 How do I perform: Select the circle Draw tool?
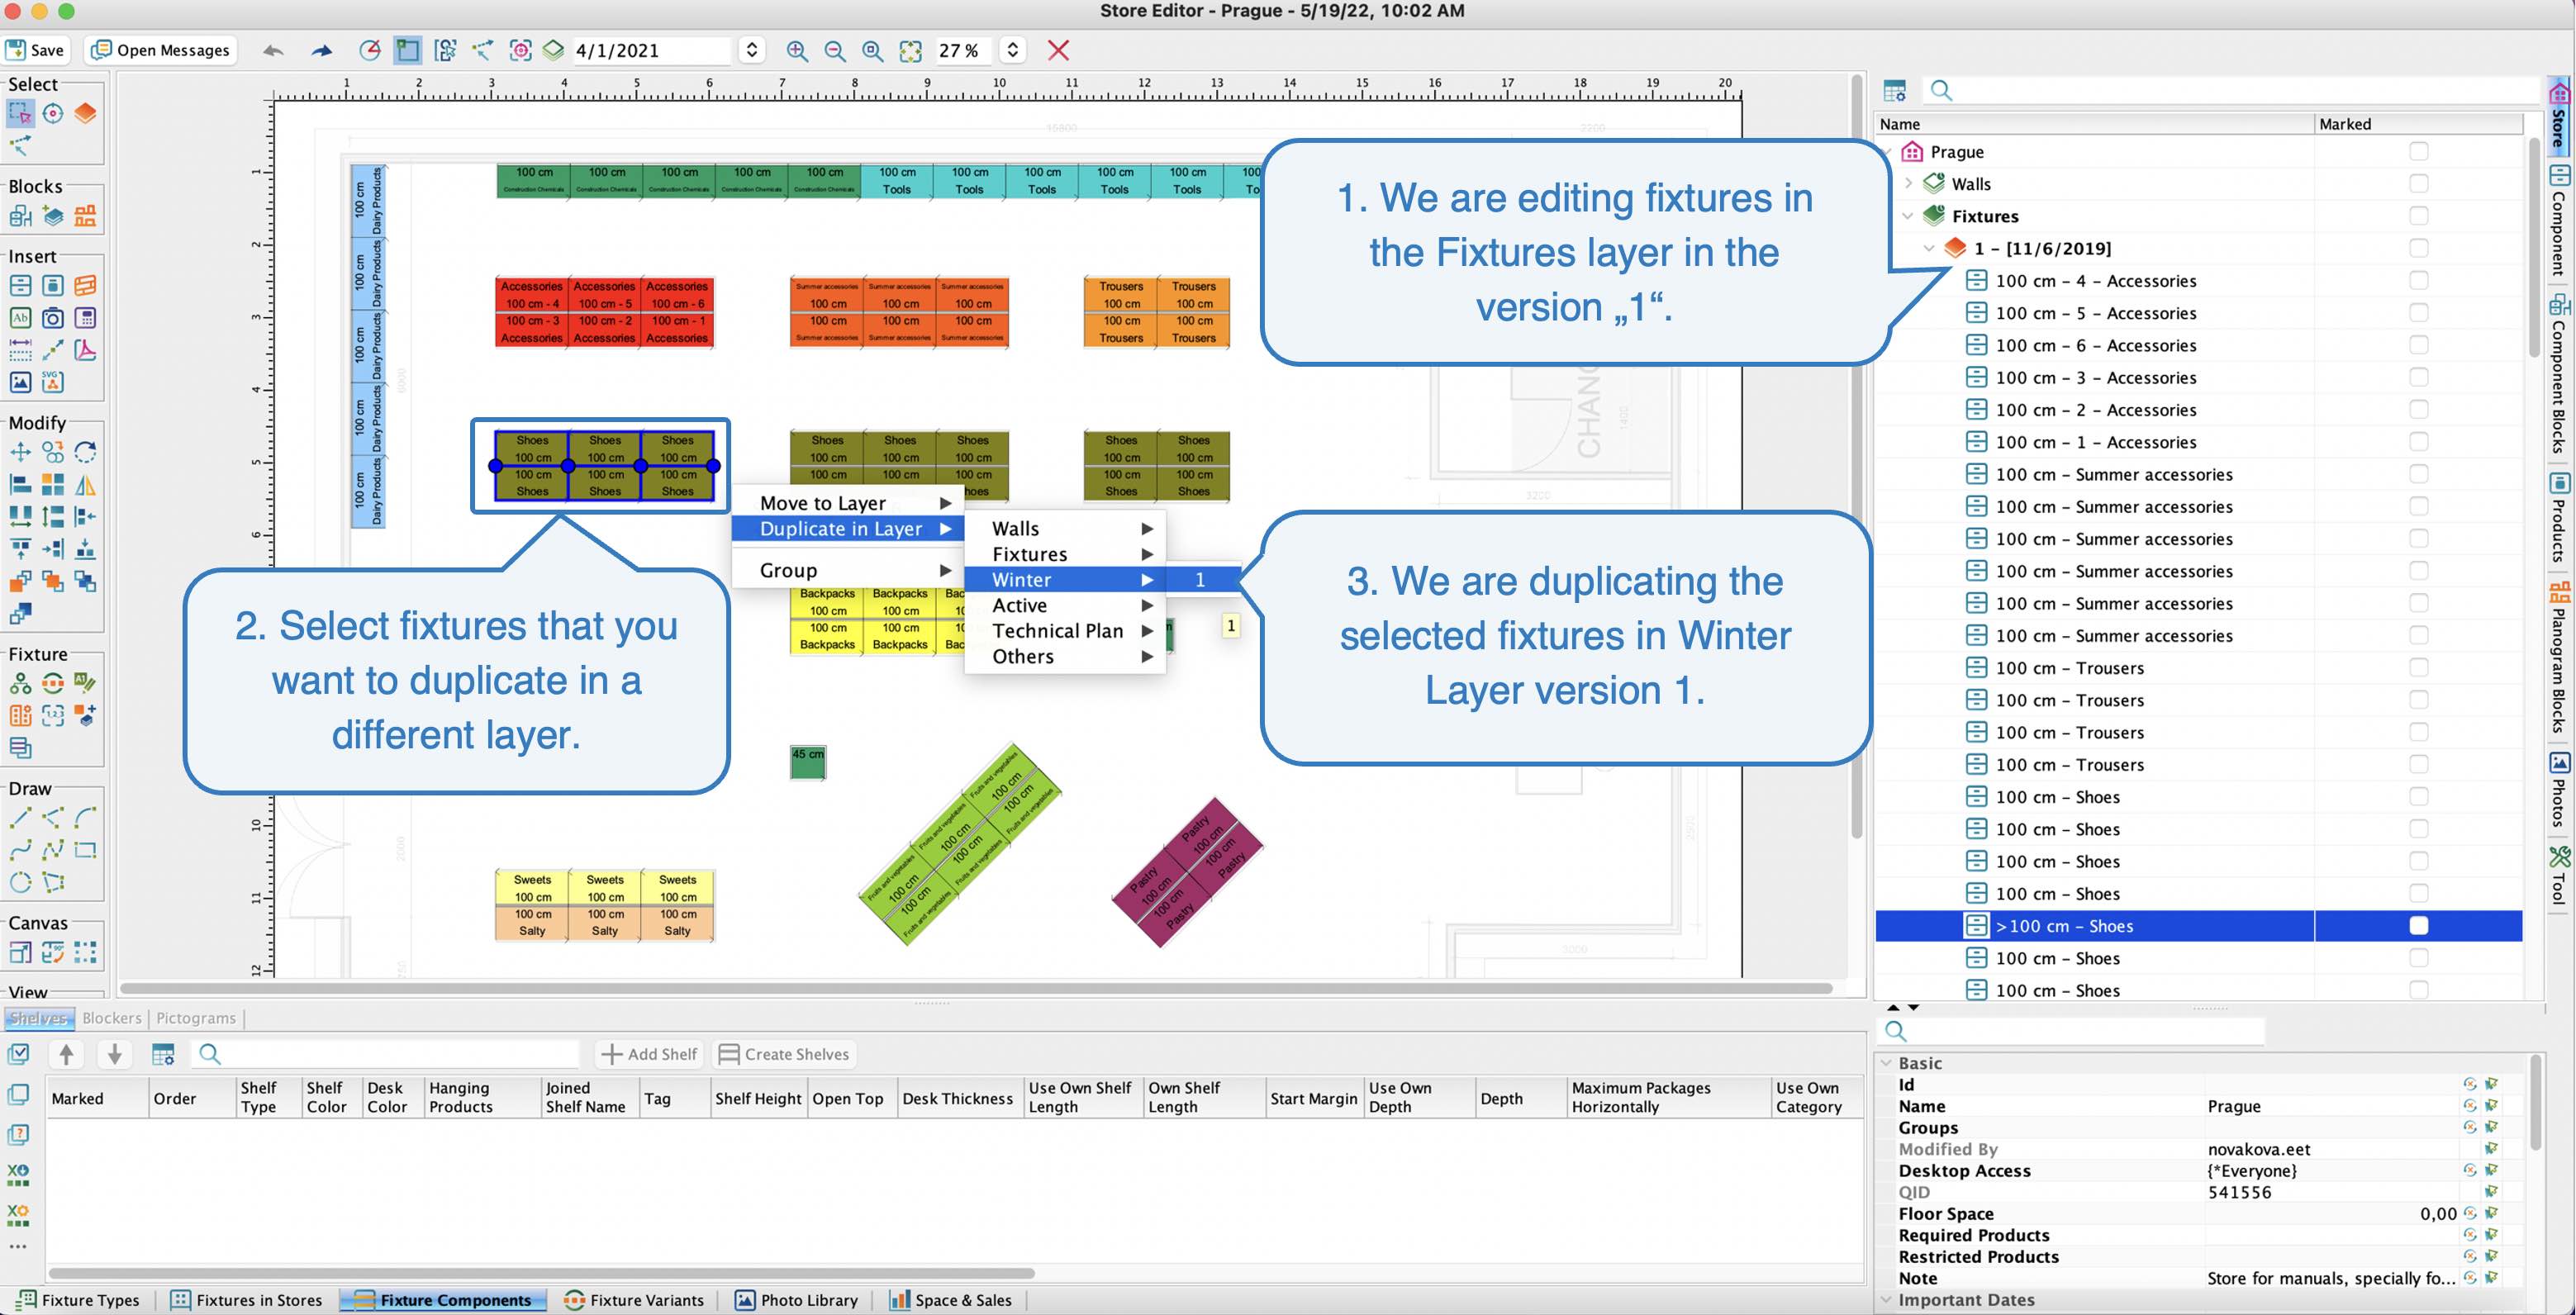pos(20,882)
